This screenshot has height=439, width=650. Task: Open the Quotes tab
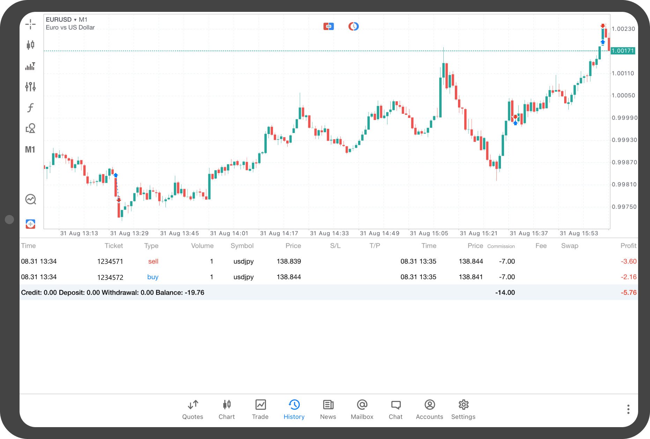click(192, 409)
